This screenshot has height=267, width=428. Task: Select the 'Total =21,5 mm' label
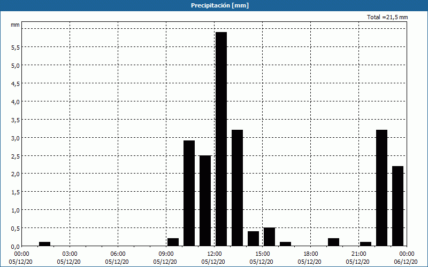(x=387, y=17)
